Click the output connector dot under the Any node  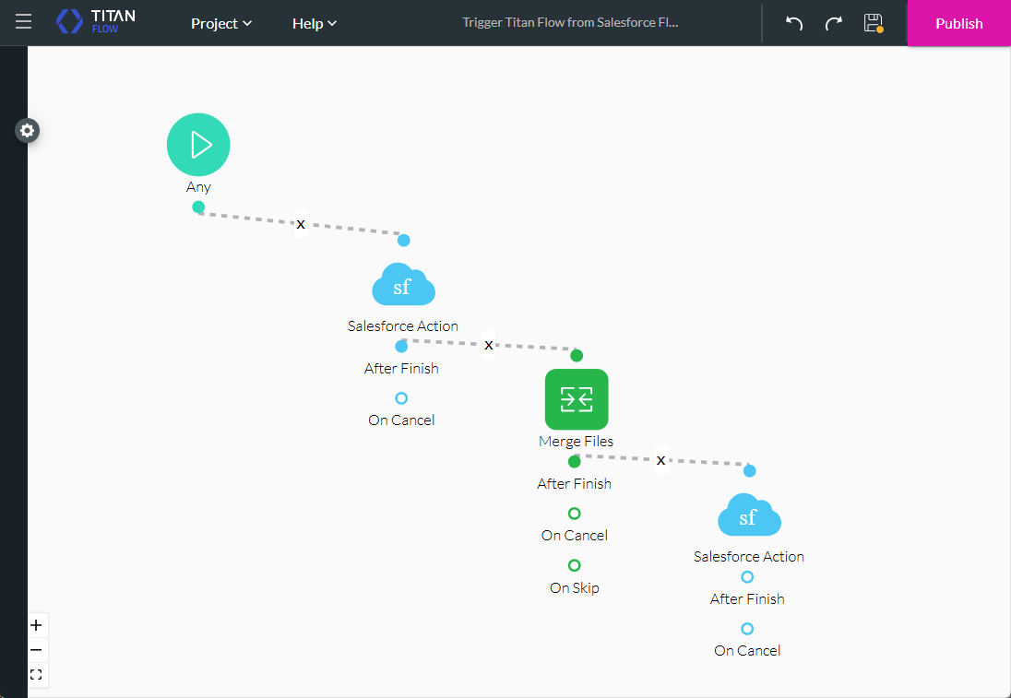coord(198,207)
